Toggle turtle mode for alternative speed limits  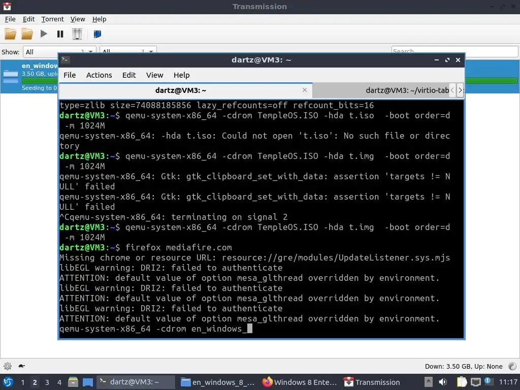tap(21, 366)
